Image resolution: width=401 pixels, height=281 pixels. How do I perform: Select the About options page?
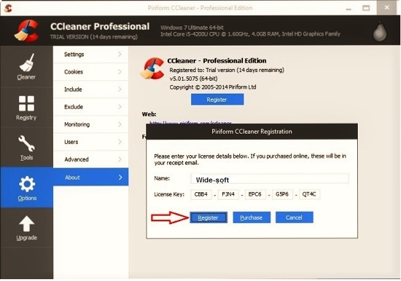tap(91, 177)
